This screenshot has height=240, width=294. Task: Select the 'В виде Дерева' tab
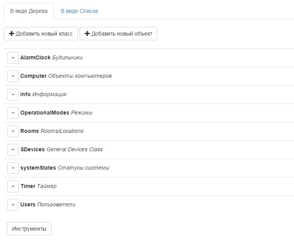pos(29,11)
